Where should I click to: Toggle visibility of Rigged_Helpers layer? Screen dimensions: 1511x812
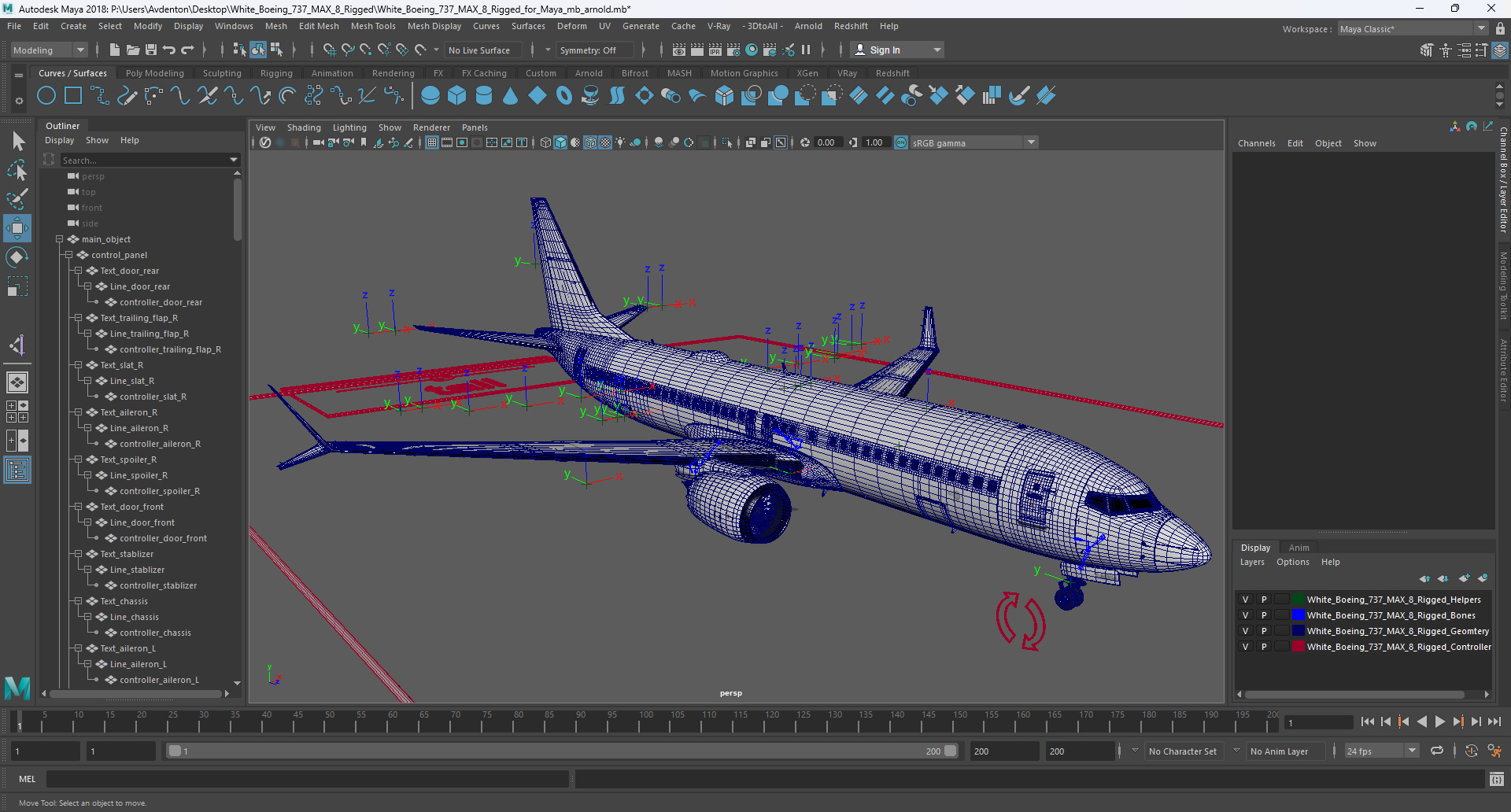coord(1245,600)
